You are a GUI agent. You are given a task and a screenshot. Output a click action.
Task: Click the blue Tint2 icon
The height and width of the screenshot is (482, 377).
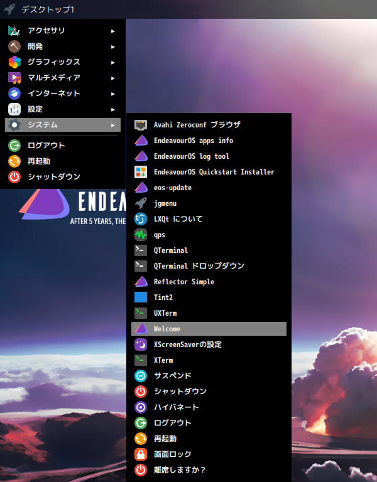141,297
